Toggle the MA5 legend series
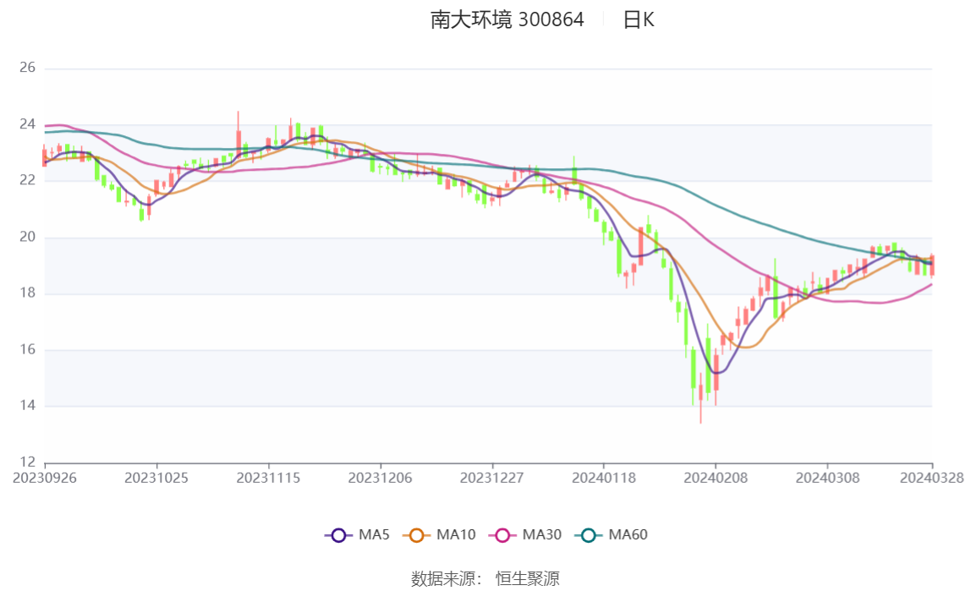971x591 pixels. click(x=357, y=534)
